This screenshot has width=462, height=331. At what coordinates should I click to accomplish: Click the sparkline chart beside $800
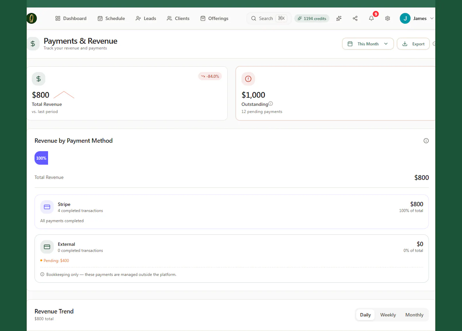click(64, 95)
